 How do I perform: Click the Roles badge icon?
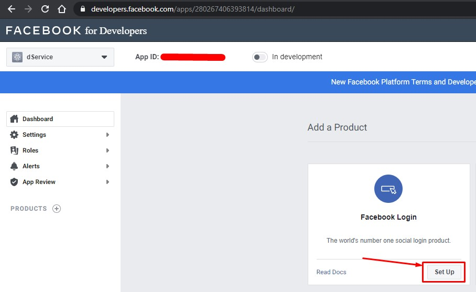coord(14,150)
